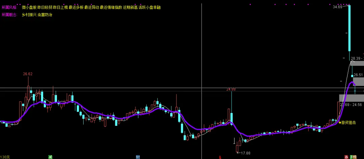Click the 所属风格 label

9,7
